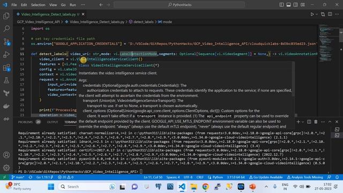This screenshot has width=343, height=193.
Task: Open the Testing flask view
Action: (x=6, y=80)
